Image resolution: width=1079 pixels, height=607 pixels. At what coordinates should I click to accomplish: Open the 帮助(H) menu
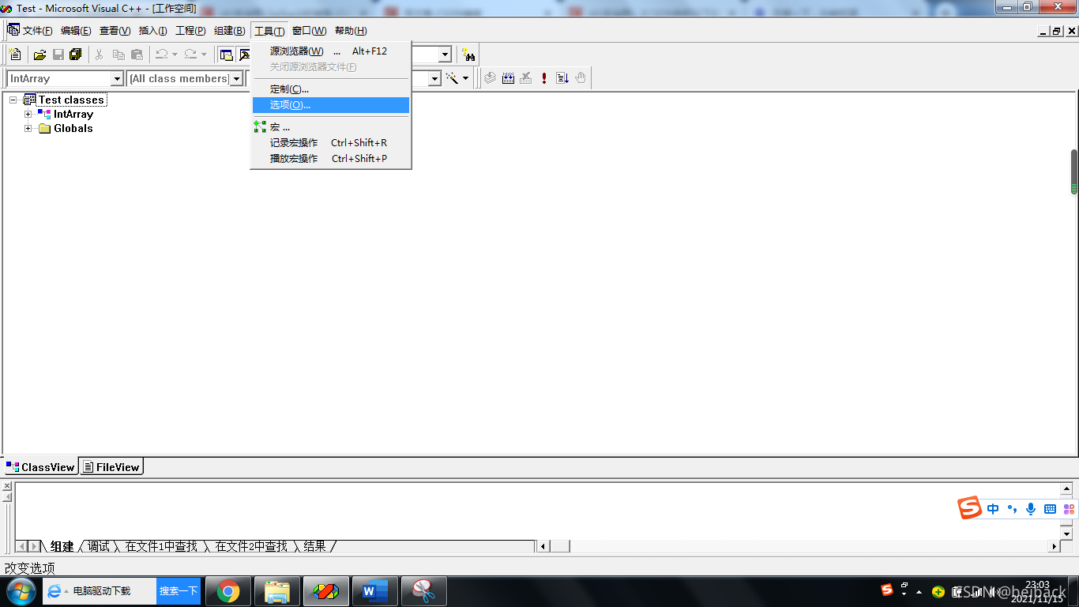point(351,31)
